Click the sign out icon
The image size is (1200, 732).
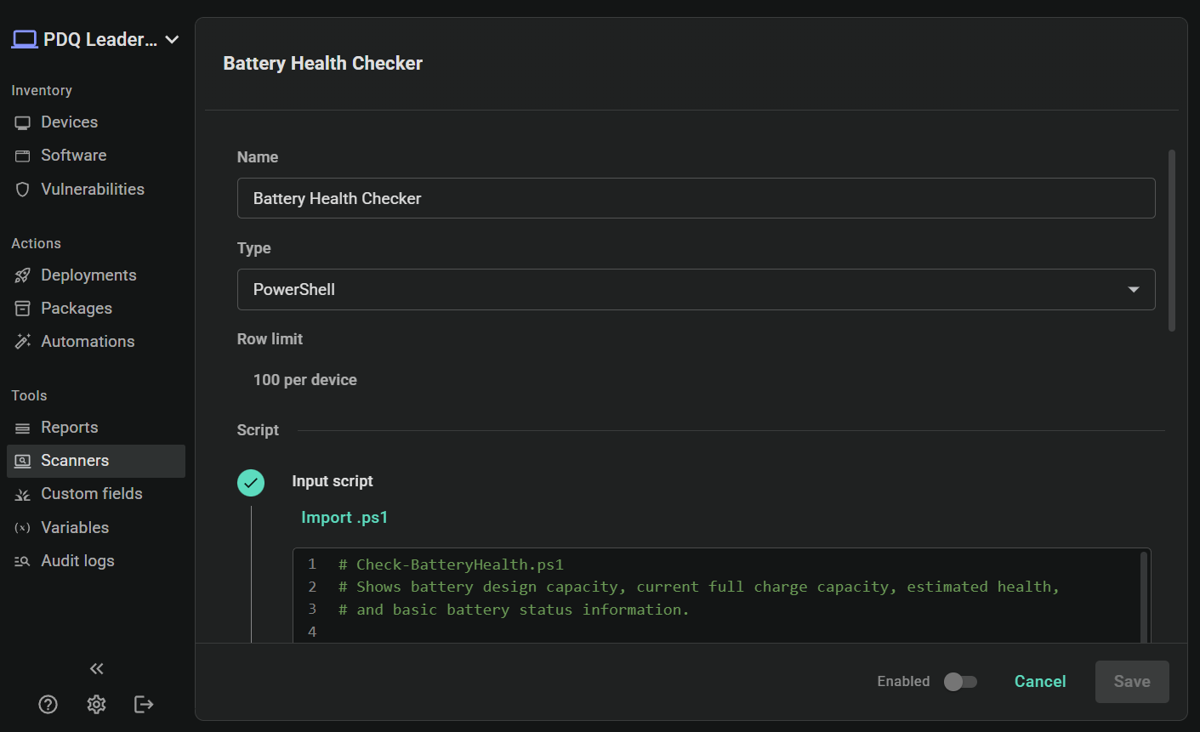[x=144, y=704]
